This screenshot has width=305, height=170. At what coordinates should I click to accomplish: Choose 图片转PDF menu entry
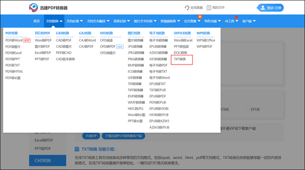click(x=42, y=46)
